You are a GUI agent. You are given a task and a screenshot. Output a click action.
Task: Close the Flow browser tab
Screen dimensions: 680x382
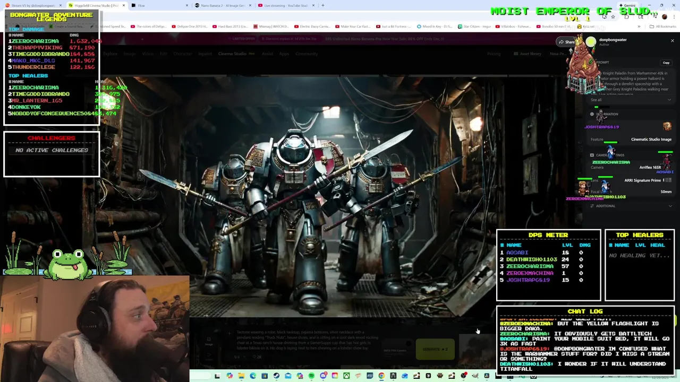pos(186,5)
